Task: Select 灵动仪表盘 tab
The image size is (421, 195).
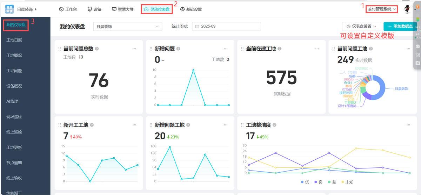Action: tap(157, 9)
